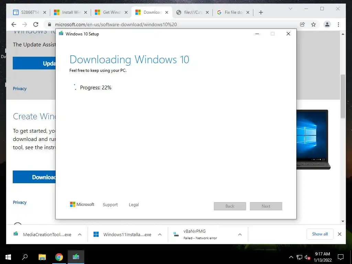Click Legal link in Windows 10 Setup
352x264 pixels.
coord(134,205)
